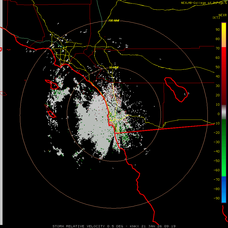
Task: Click the 30 value on velocity scale
Action: pos(218,86)
